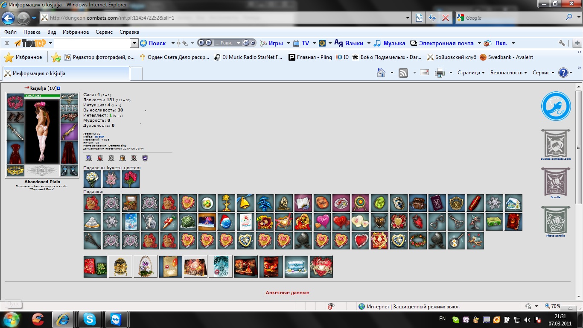Open the Правка menu
The width and height of the screenshot is (583, 328).
(32, 32)
